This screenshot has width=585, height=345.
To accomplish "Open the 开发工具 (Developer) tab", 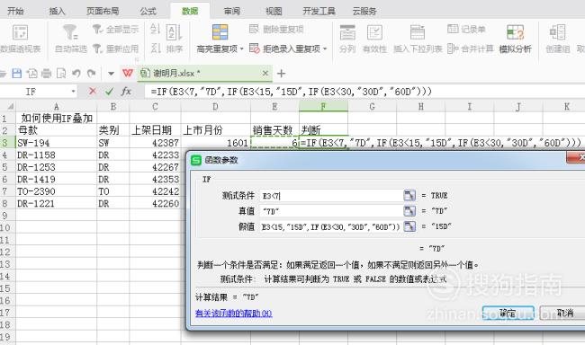I will coord(319,11).
